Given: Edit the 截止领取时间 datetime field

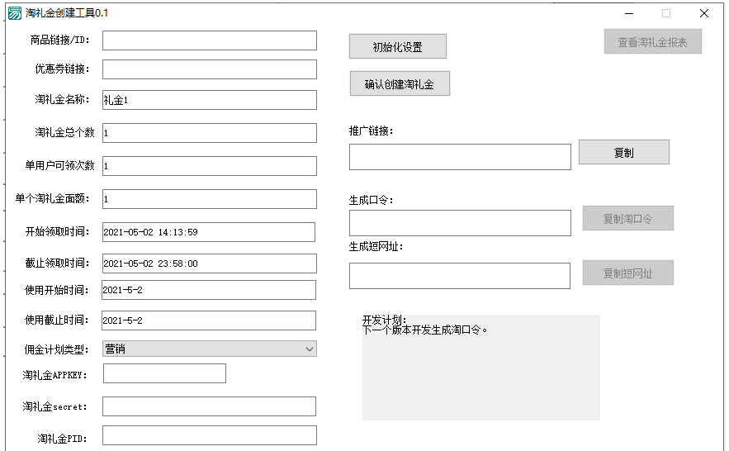Looking at the screenshot, I should [x=209, y=263].
